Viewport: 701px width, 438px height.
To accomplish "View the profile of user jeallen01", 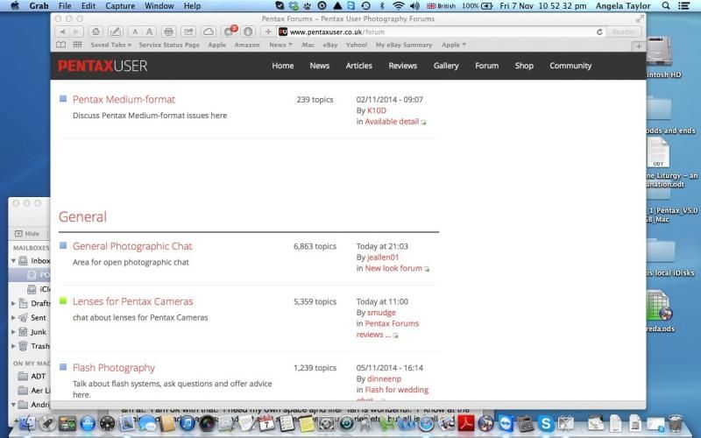I will [383, 258].
